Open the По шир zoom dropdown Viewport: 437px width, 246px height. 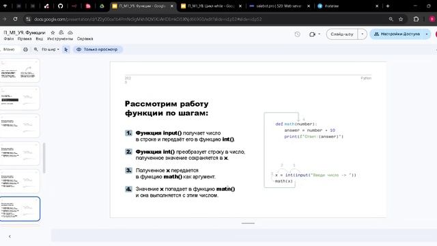50,49
